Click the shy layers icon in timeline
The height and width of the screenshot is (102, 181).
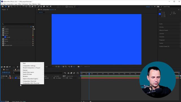[x=68, y=73]
